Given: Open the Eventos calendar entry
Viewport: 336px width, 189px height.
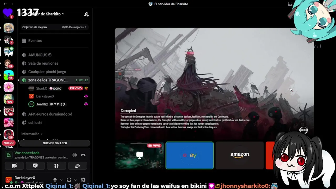Looking at the screenshot, I should pyautogui.click(x=55, y=41).
